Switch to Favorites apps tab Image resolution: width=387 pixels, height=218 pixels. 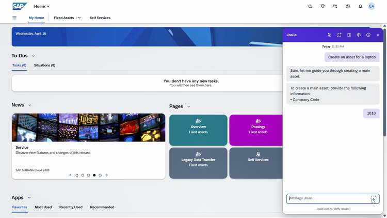coord(20,207)
